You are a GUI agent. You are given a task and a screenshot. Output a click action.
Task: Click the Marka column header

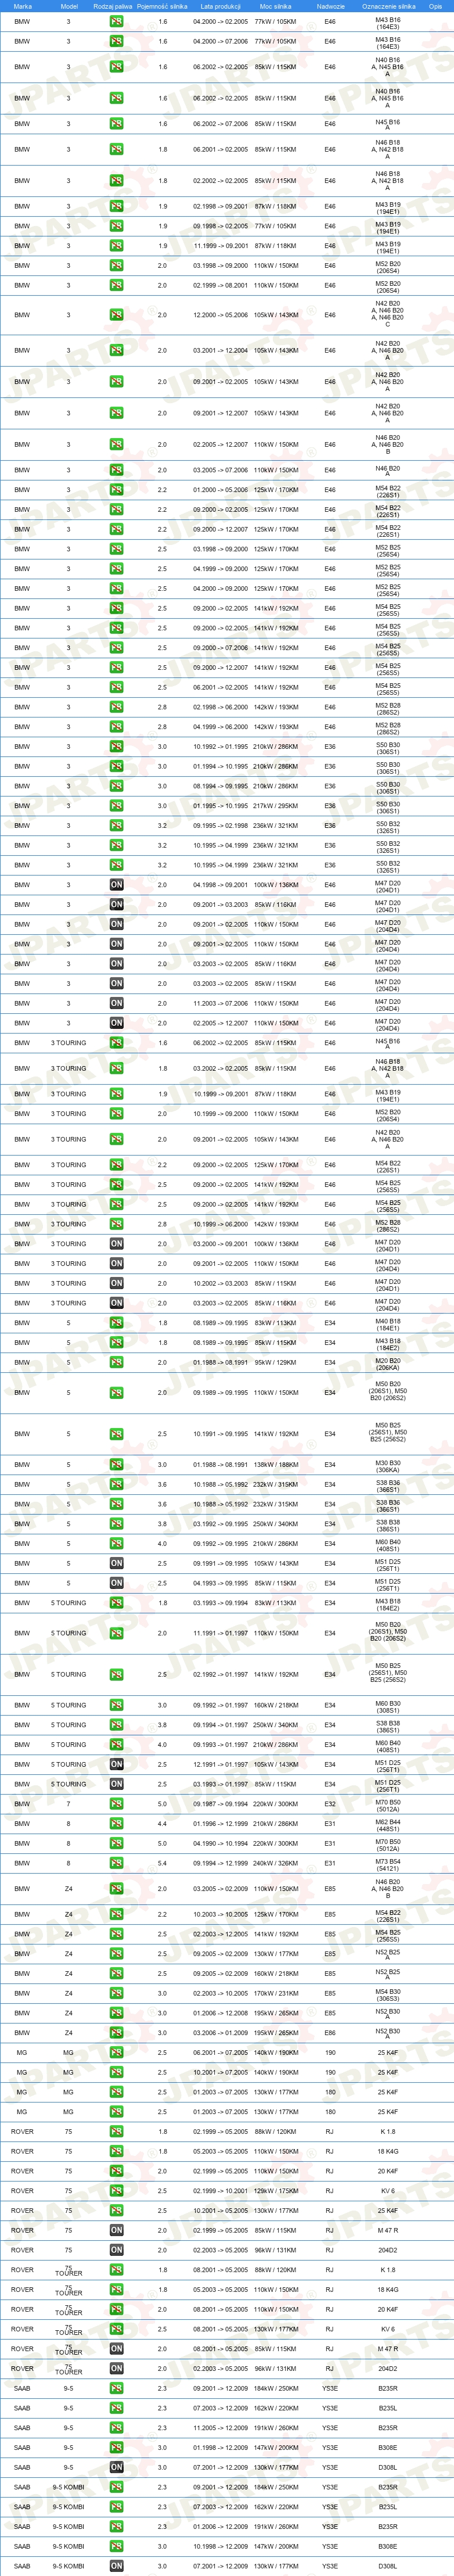pyautogui.click(x=22, y=6)
